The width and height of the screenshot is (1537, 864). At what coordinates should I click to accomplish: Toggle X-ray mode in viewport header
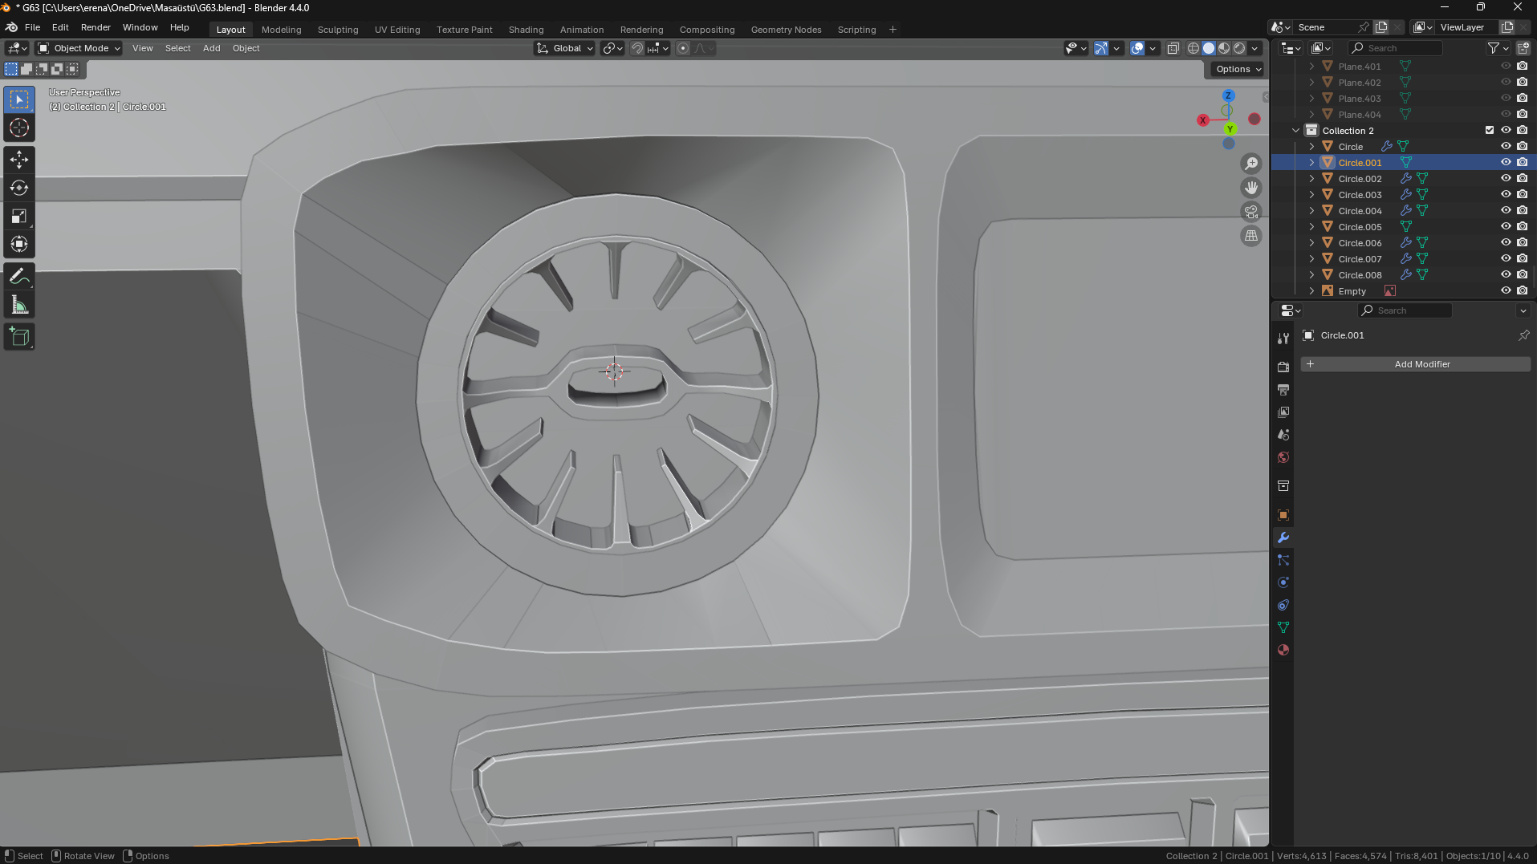pos(1173,48)
